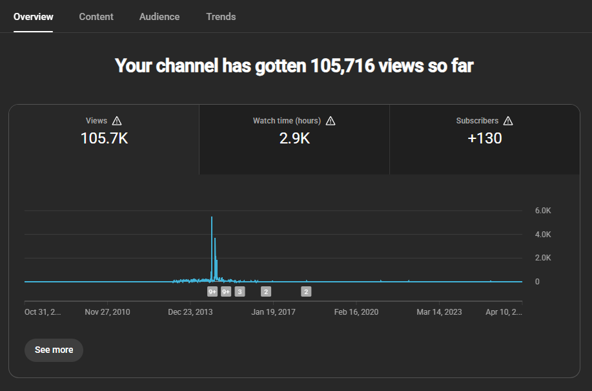Click the +130 subscribers value

tap(485, 138)
